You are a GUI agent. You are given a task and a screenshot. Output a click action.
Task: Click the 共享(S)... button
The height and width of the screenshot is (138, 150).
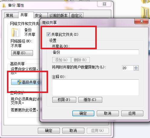coord(22,53)
